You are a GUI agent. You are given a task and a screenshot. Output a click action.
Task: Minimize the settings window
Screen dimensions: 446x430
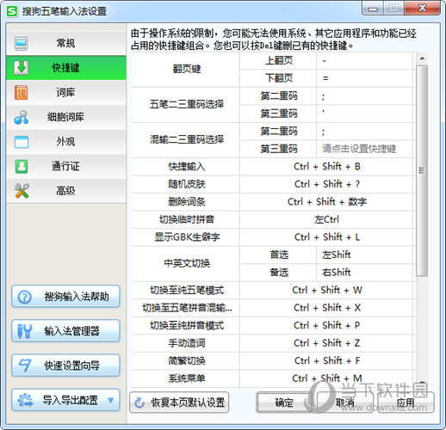pos(373,9)
